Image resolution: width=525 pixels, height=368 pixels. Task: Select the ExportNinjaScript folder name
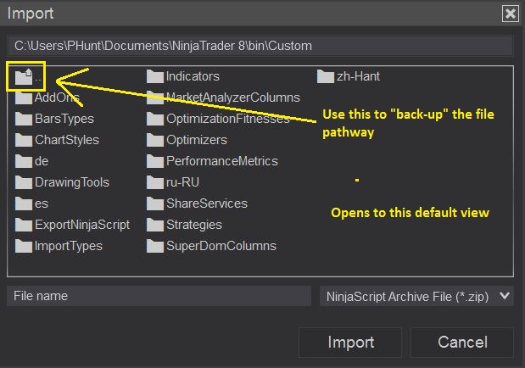pos(82,225)
